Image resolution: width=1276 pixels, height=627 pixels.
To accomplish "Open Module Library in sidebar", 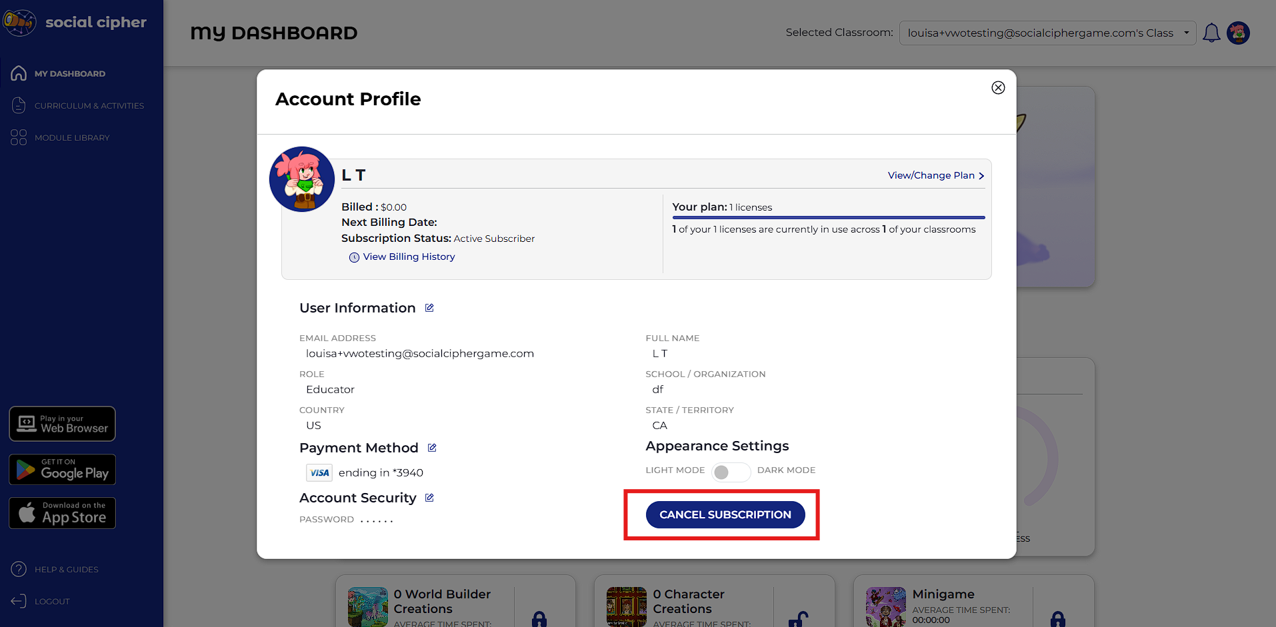I will (71, 137).
